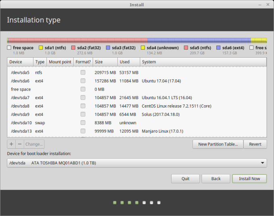Toggle Format checkbox for /dev/sda13
274x216 pixels.
coord(83,131)
